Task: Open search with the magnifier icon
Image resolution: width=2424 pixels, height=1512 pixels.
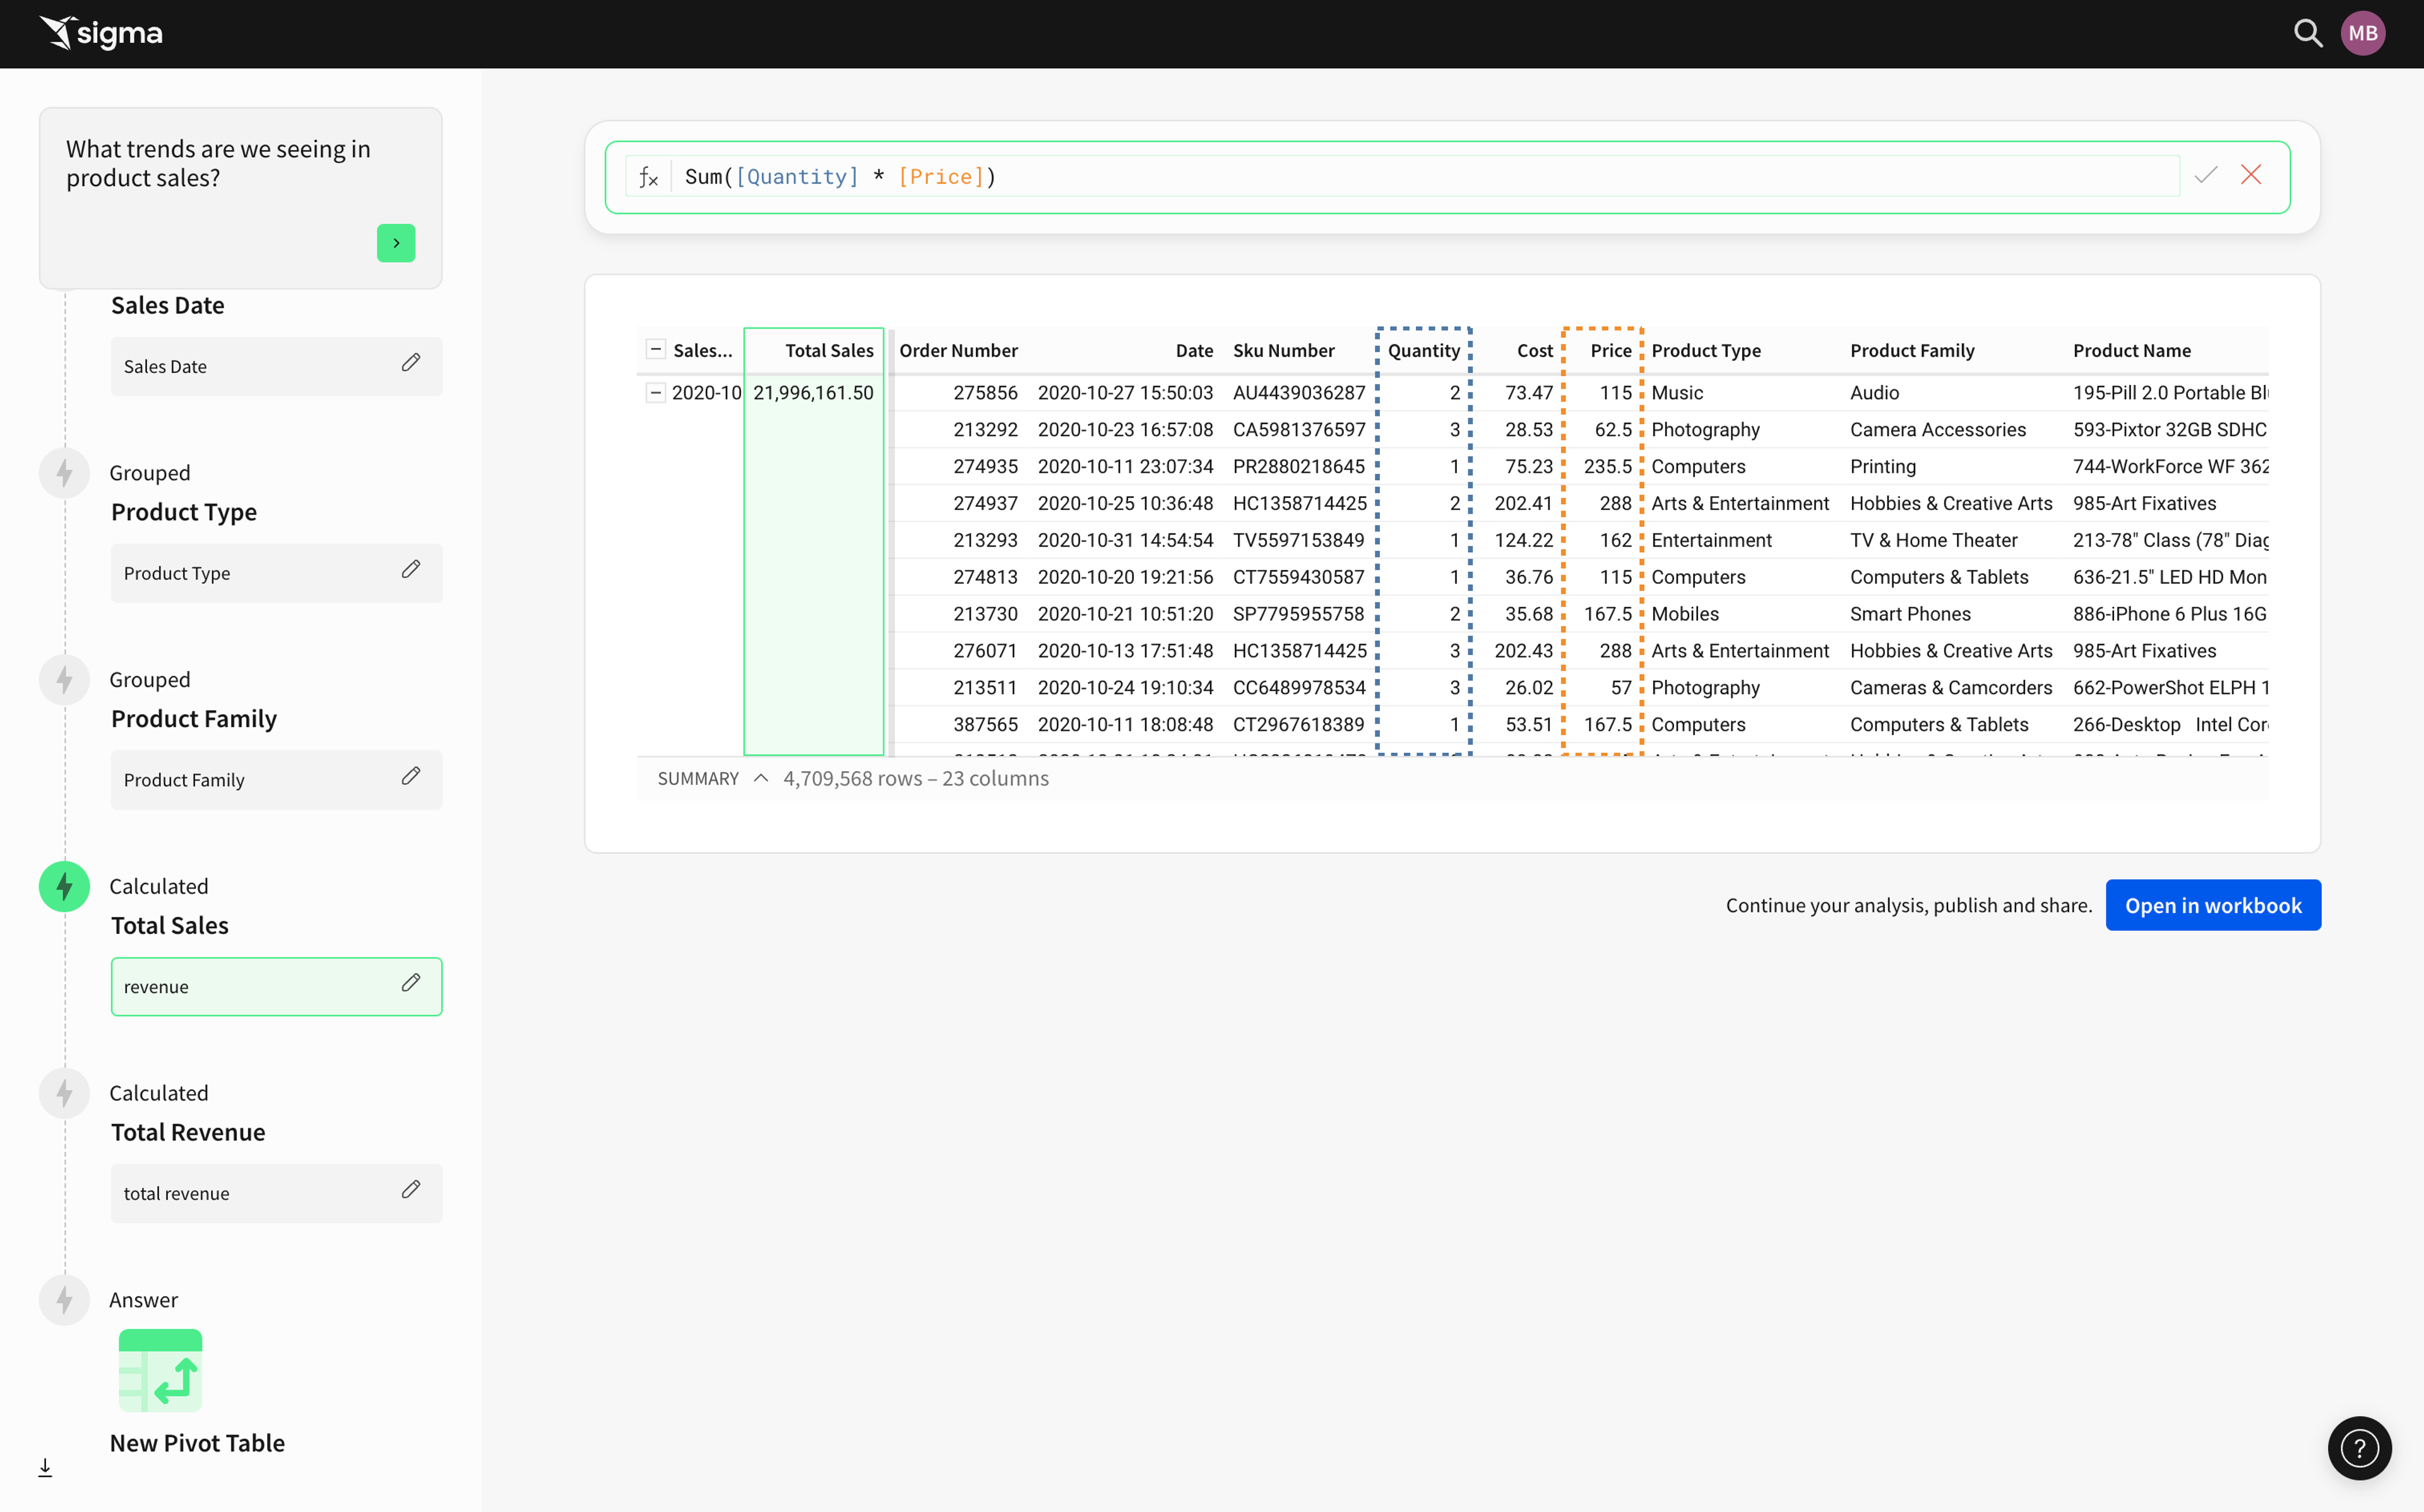Action: (x=2307, y=34)
